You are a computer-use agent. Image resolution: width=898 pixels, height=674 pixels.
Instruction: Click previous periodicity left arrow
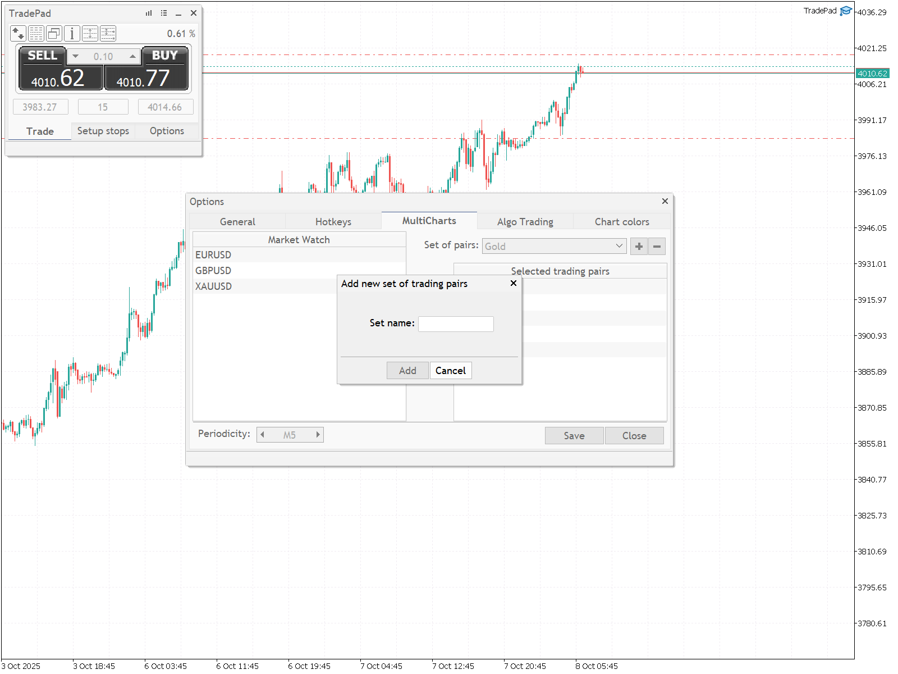[263, 435]
